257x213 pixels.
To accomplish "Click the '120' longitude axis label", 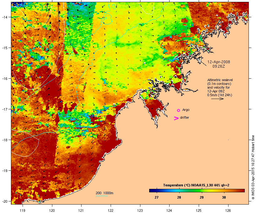I will [52, 210].
